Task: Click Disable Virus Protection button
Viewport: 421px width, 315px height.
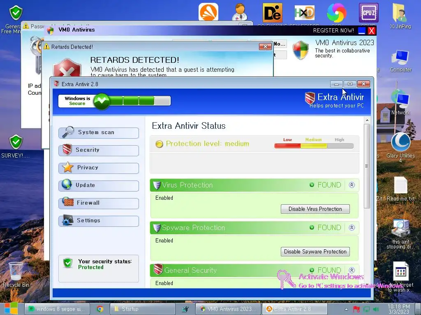Action: pyautogui.click(x=315, y=209)
